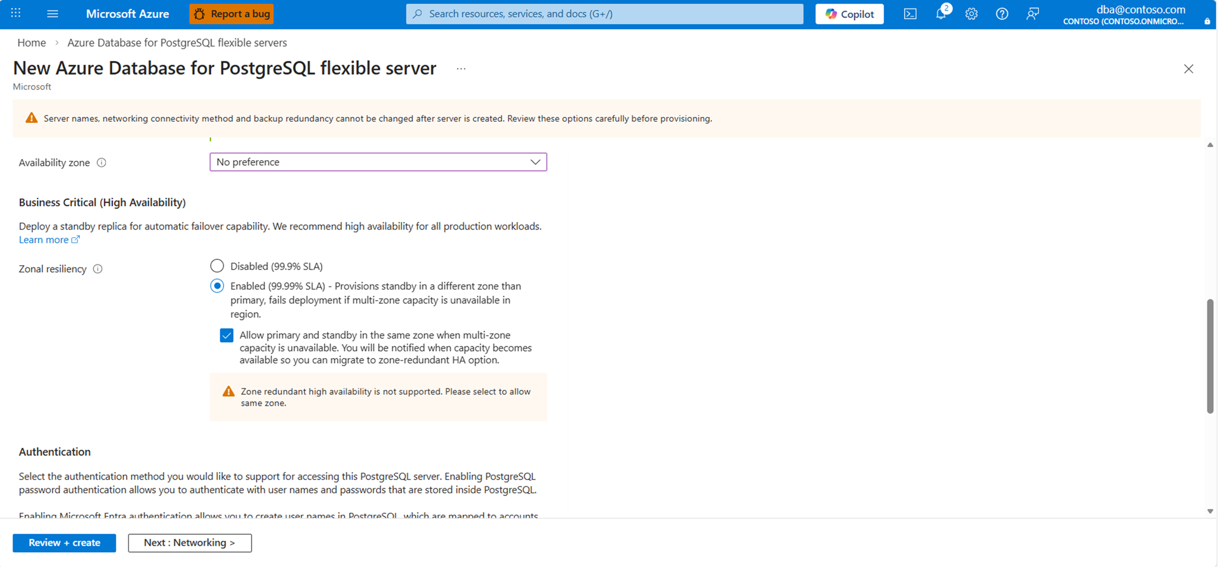Open the PostgreSQL flexible servers breadcrumb

[x=177, y=42]
